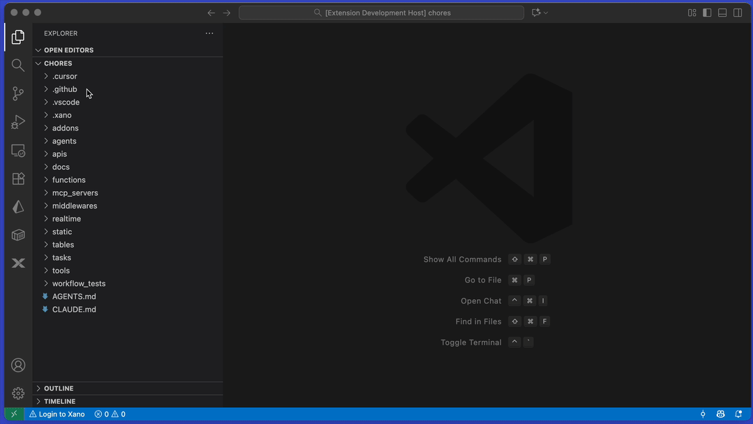This screenshot has width=753, height=424.
Task: Open the Run and Debug view
Action: 17,122
